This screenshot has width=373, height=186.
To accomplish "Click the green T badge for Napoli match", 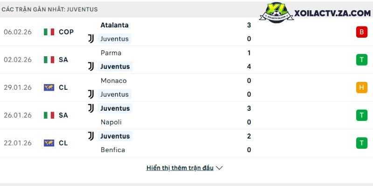I will (361, 115).
